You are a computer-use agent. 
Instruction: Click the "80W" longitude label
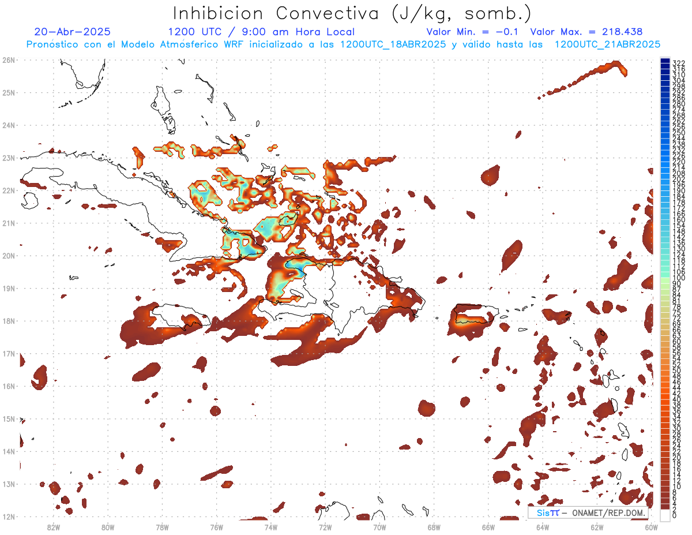(x=108, y=527)
